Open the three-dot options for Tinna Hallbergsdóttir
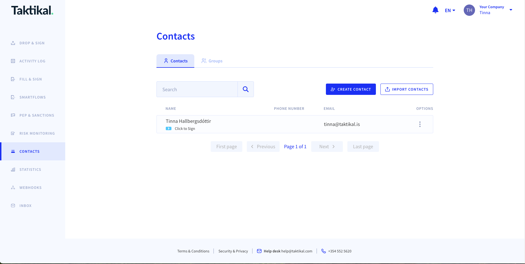525x264 pixels. (x=420, y=124)
